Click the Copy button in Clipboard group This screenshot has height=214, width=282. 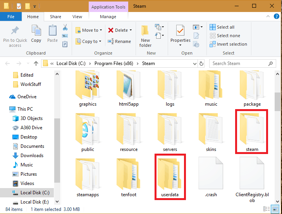[36, 34]
